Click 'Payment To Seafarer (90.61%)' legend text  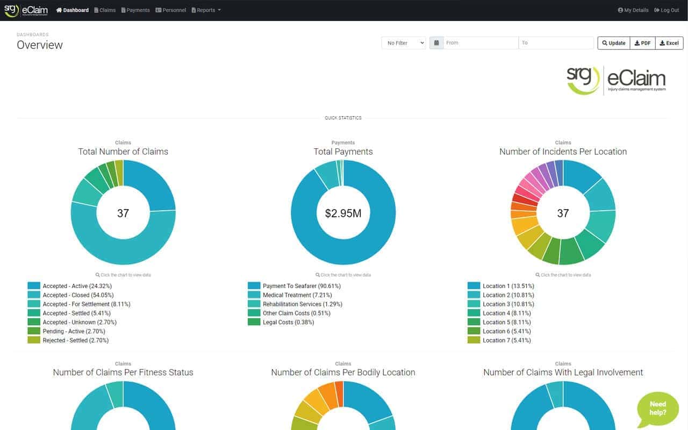pyautogui.click(x=302, y=286)
